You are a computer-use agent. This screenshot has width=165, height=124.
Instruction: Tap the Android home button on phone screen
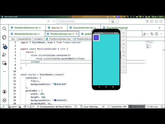point(106,87)
